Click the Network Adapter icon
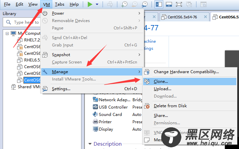239x149 pixels. 96,100
